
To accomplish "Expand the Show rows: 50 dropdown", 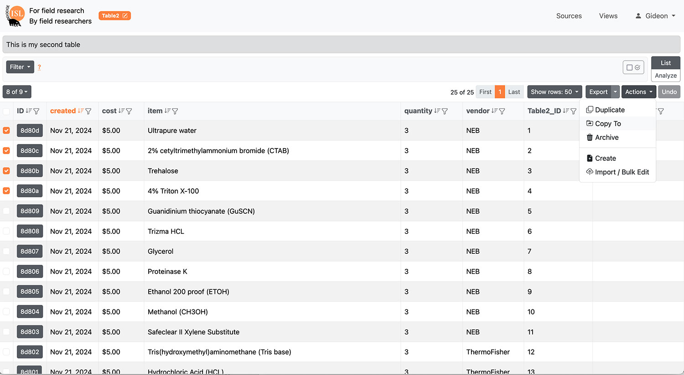I will pyautogui.click(x=554, y=92).
